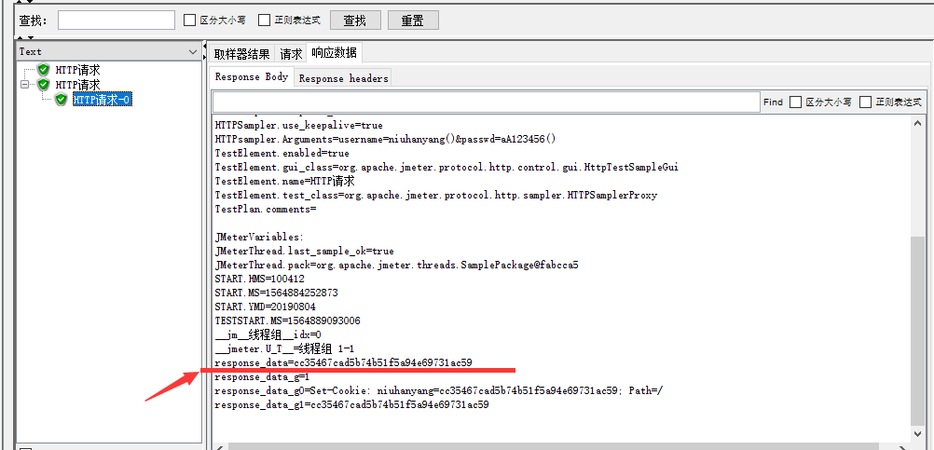
Task: Collapse the second HTTP请求 tree node
Action: 25,85
